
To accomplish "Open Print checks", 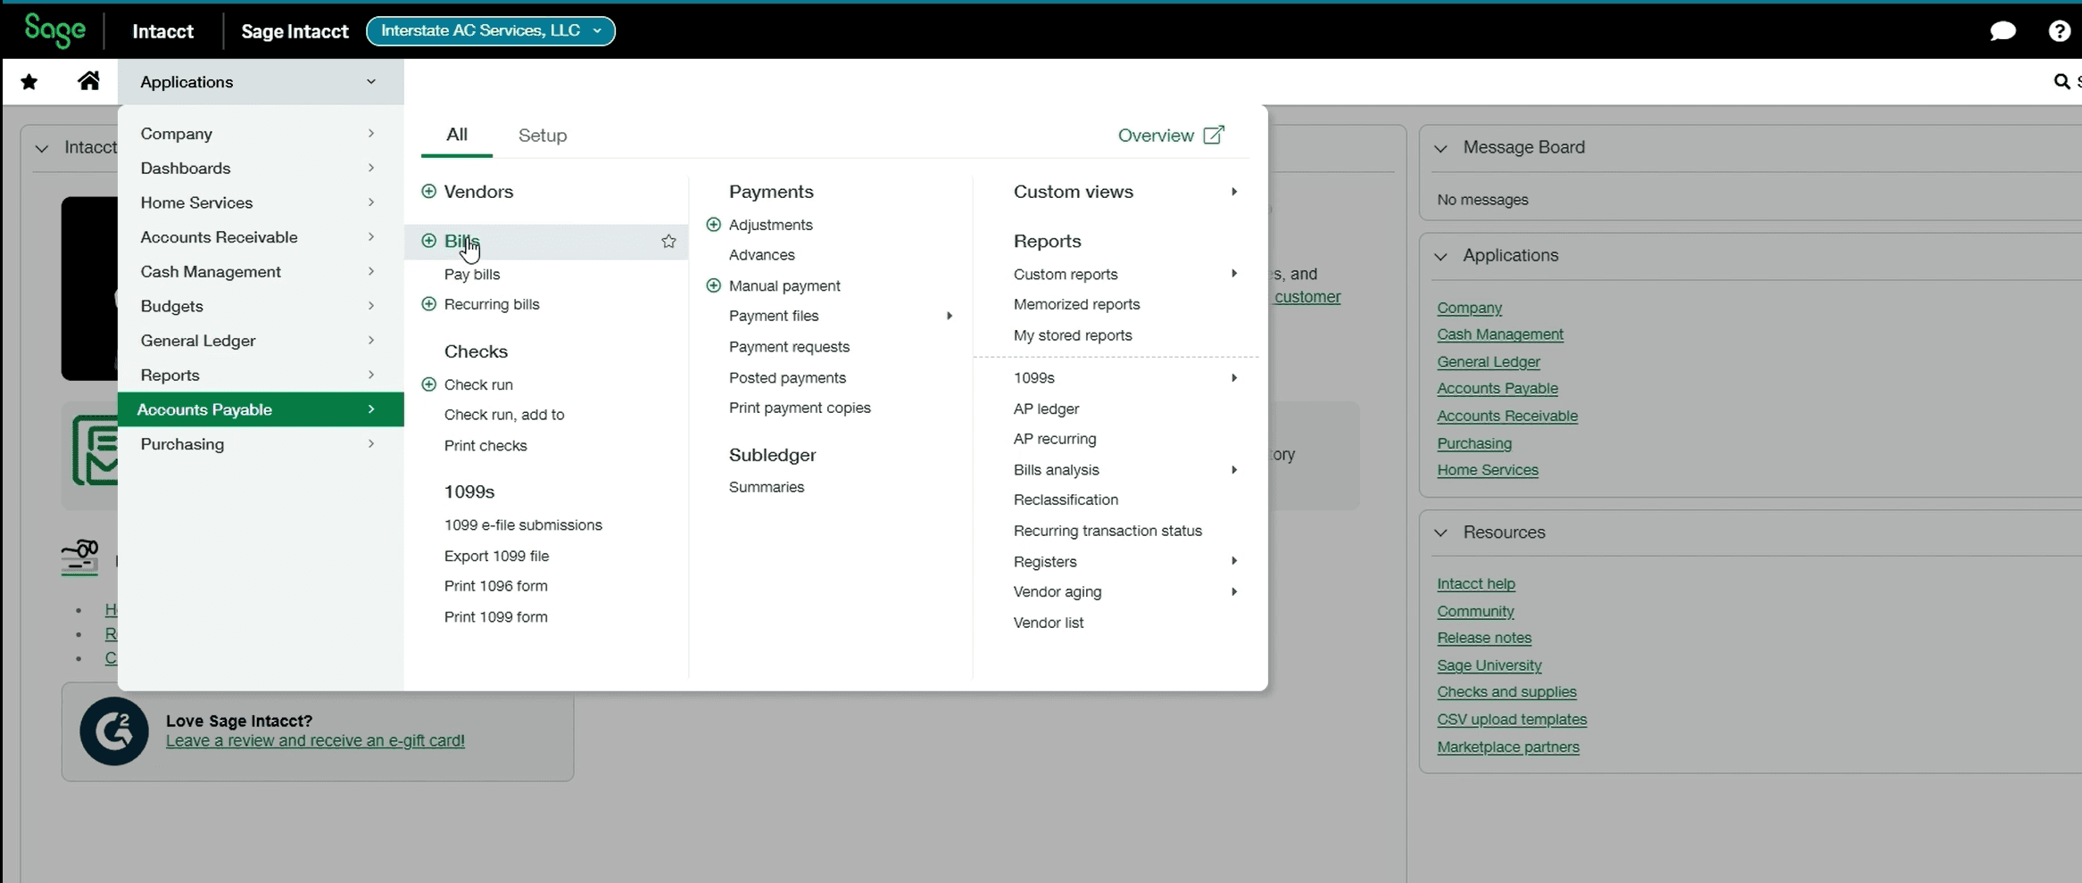I will 485,446.
